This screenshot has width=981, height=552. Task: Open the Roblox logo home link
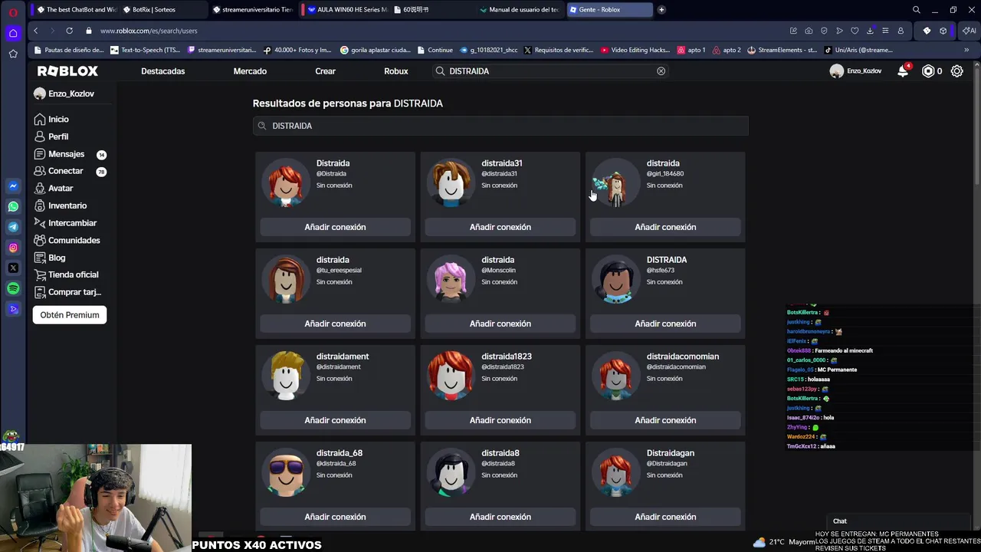[67, 71]
